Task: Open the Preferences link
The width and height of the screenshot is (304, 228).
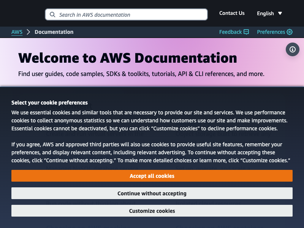Action: (x=274, y=32)
